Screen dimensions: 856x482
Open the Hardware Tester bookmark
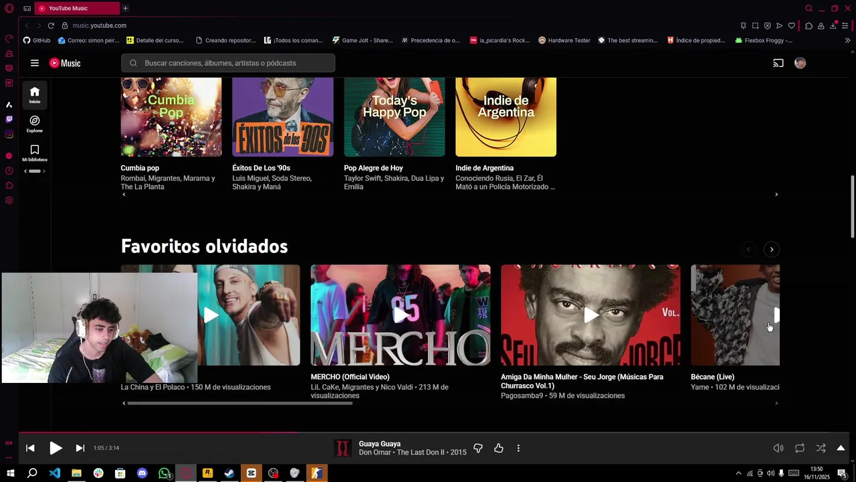564,40
